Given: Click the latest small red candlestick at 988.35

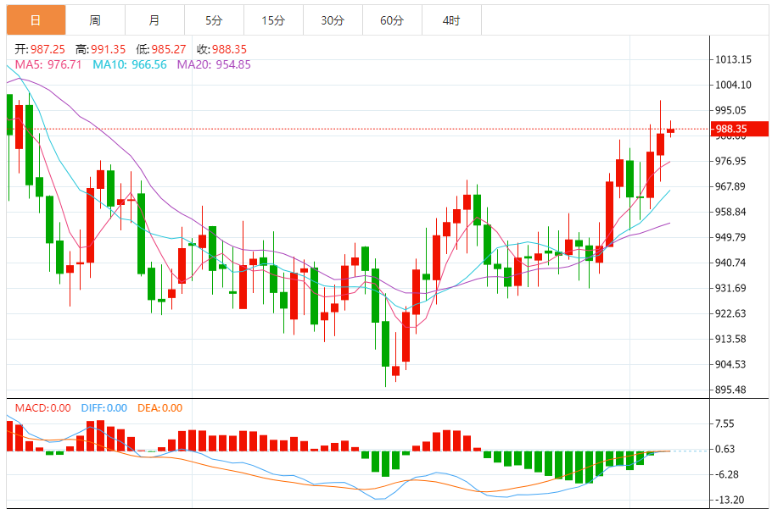Looking at the screenshot, I should (670, 130).
